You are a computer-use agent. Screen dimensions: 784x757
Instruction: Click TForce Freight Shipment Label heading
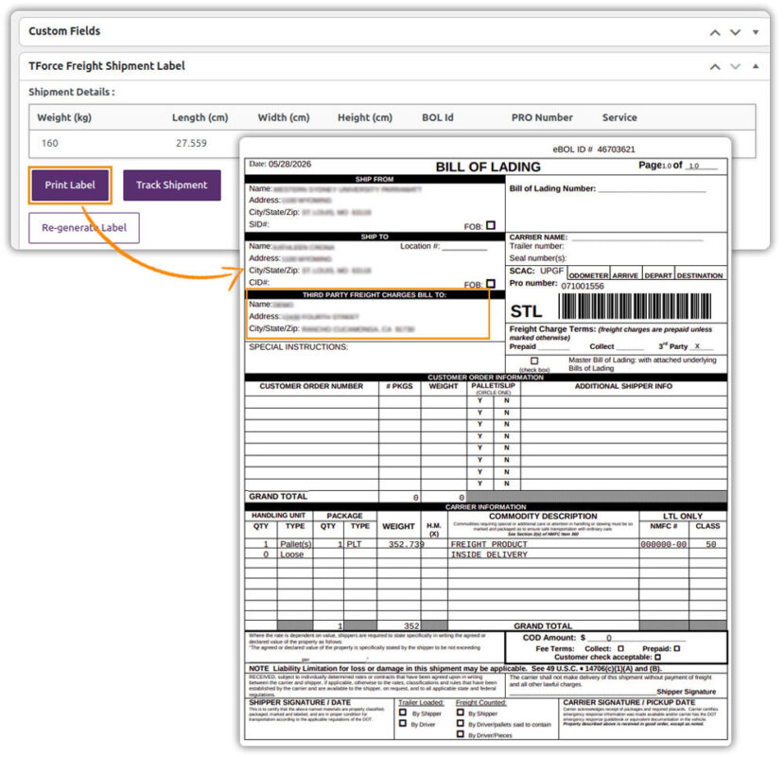tap(107, 66)
